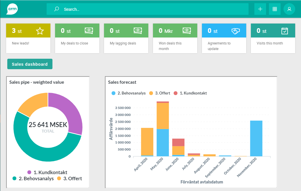Toggle 2. Behovsanalys blue legend in forecast
Viewport: 301px width, 191px height.
coord(129,93)
